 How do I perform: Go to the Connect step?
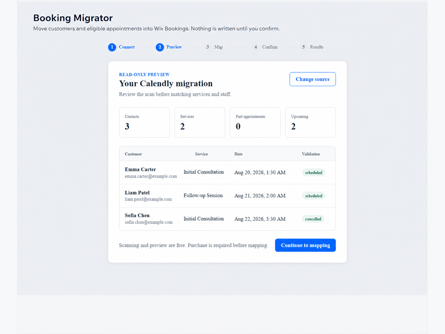click(122, 47)
